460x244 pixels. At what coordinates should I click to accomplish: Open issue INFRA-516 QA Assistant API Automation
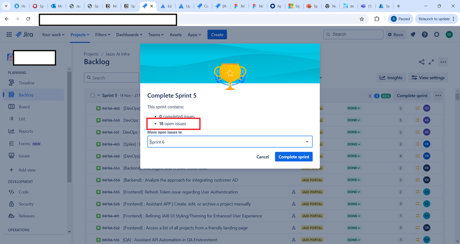tap(170, 239)
